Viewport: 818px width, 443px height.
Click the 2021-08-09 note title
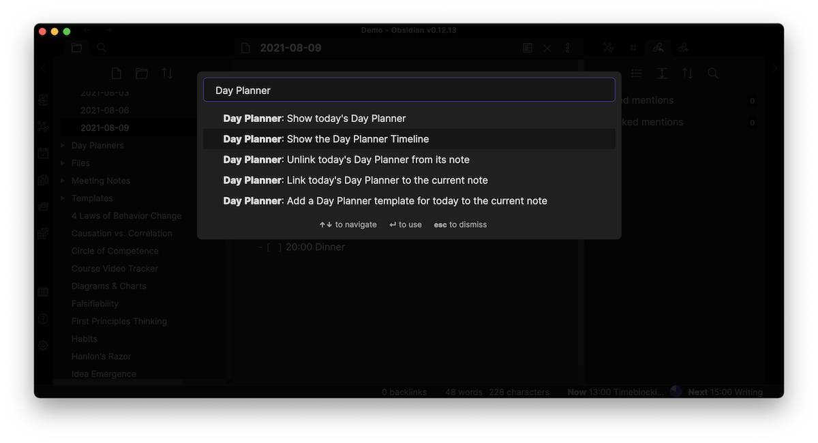(290, 48)
